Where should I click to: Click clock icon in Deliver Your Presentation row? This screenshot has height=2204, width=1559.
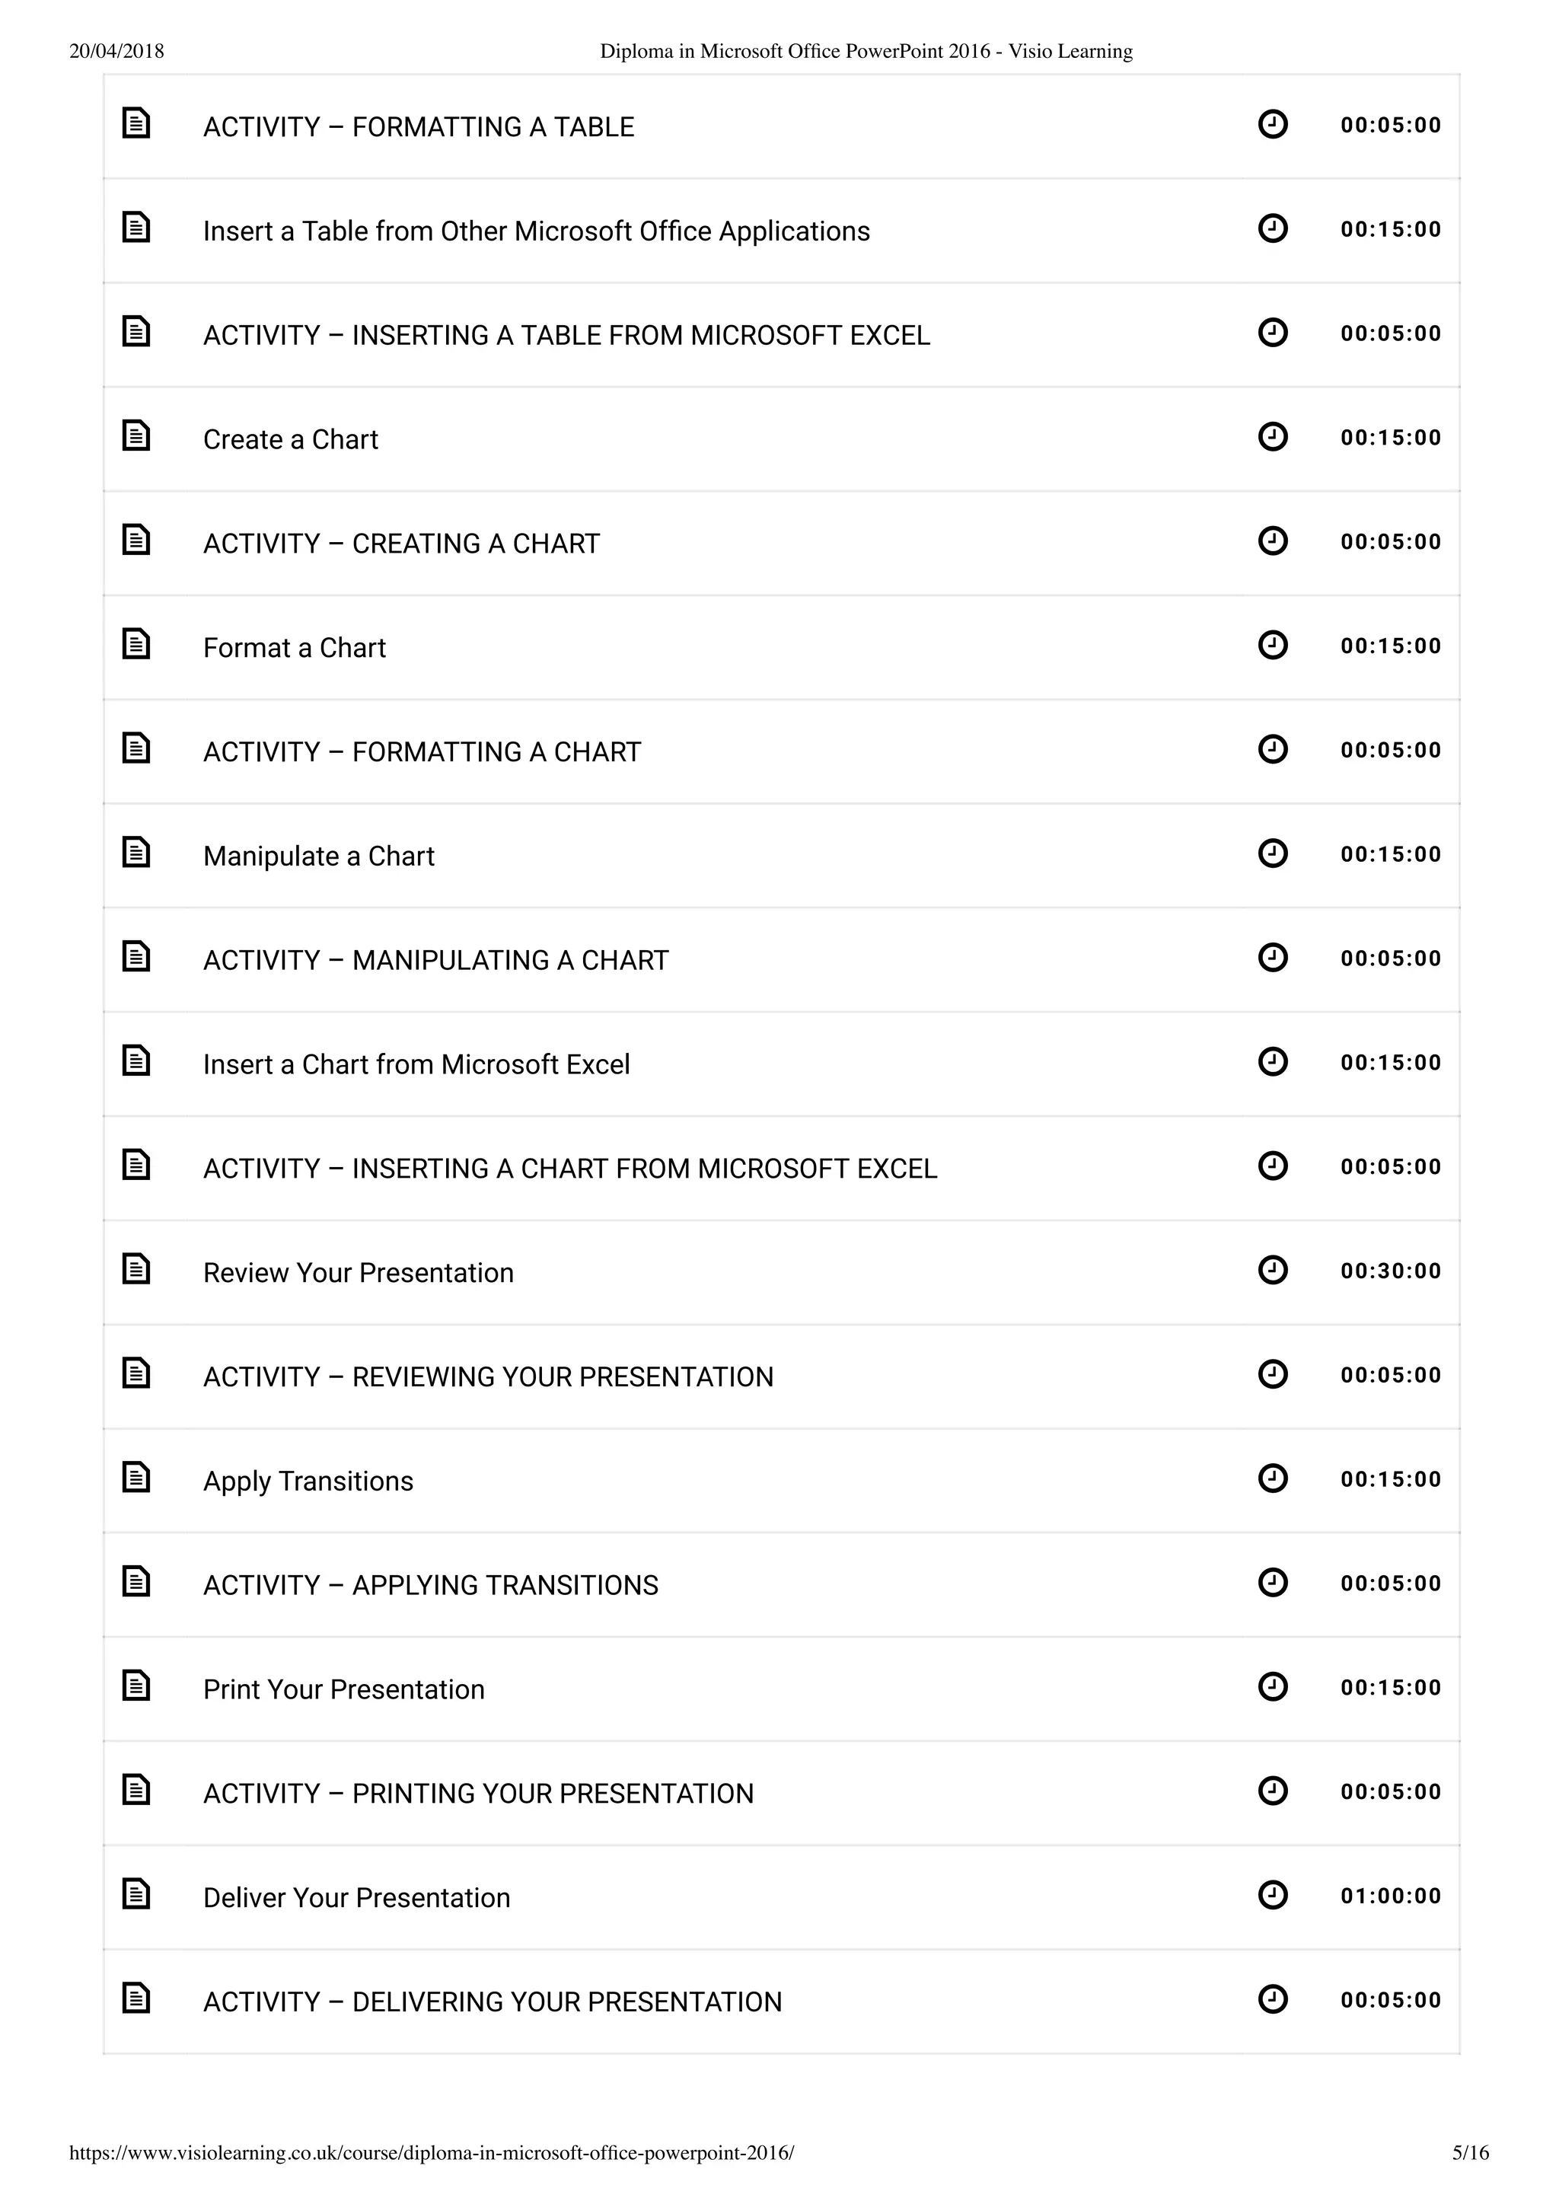pyautogui.click(x=1272, y=1895)
